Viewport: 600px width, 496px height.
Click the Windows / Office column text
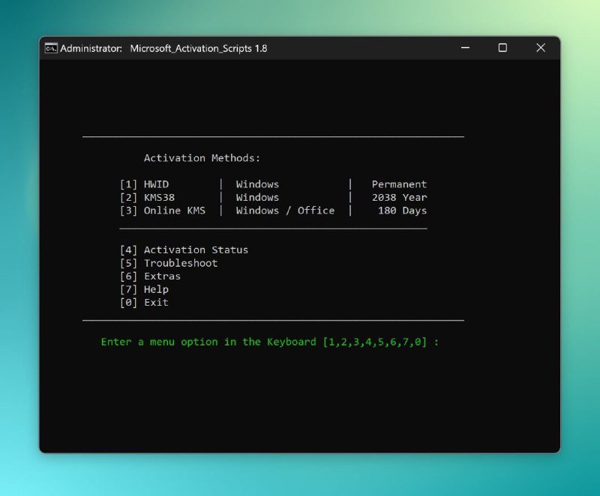coord(285,211)
